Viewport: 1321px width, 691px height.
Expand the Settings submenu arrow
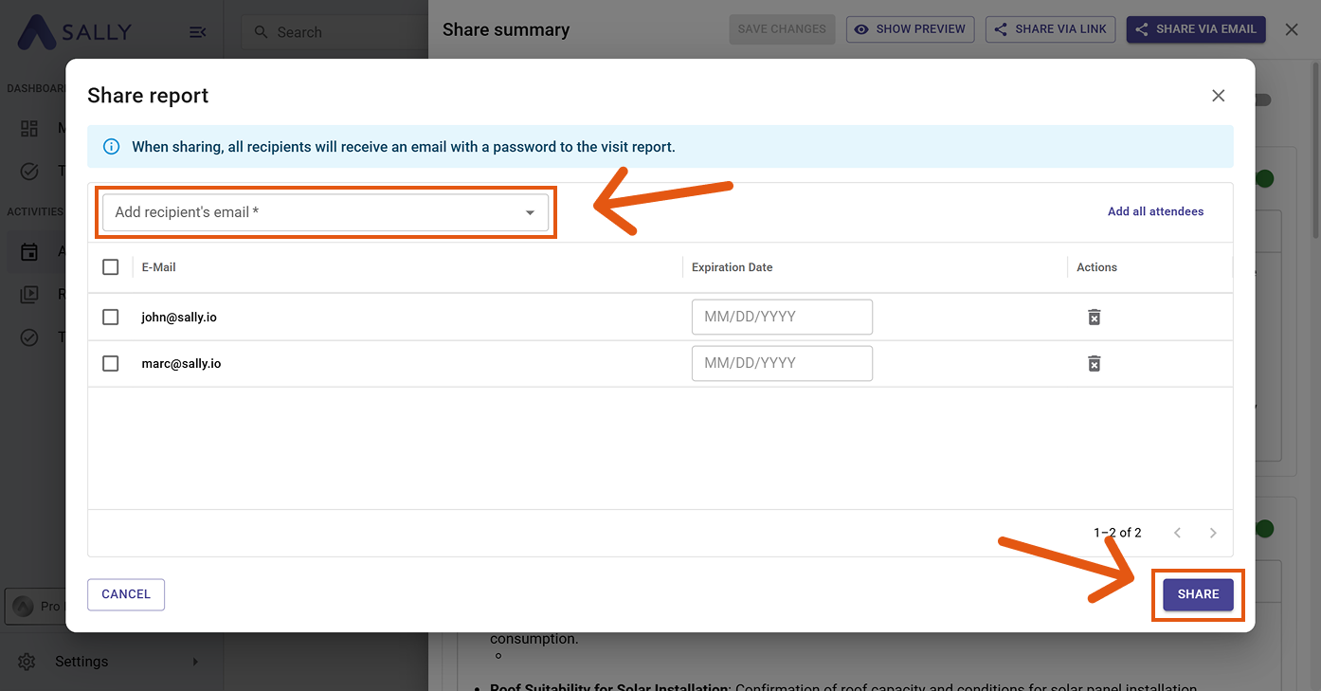point(196,662)
